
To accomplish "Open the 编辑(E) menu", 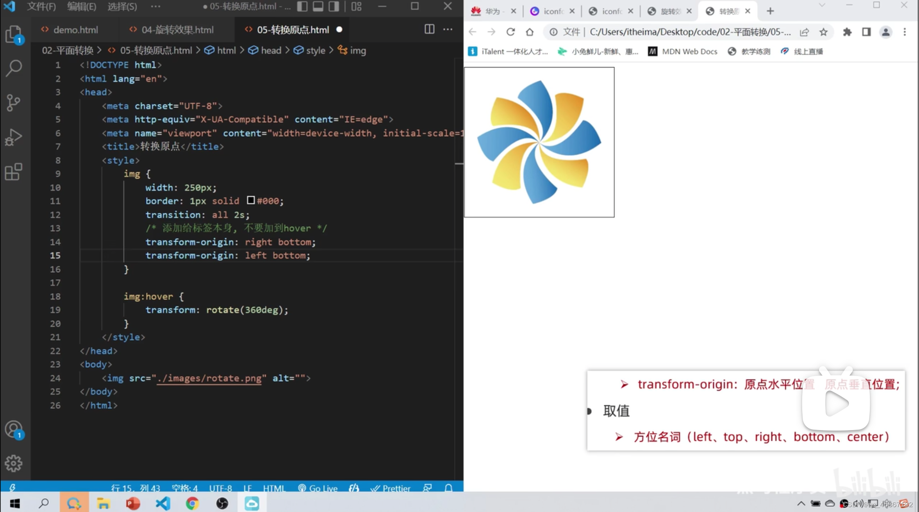I will pyautogui.click(x=81, y=6).
